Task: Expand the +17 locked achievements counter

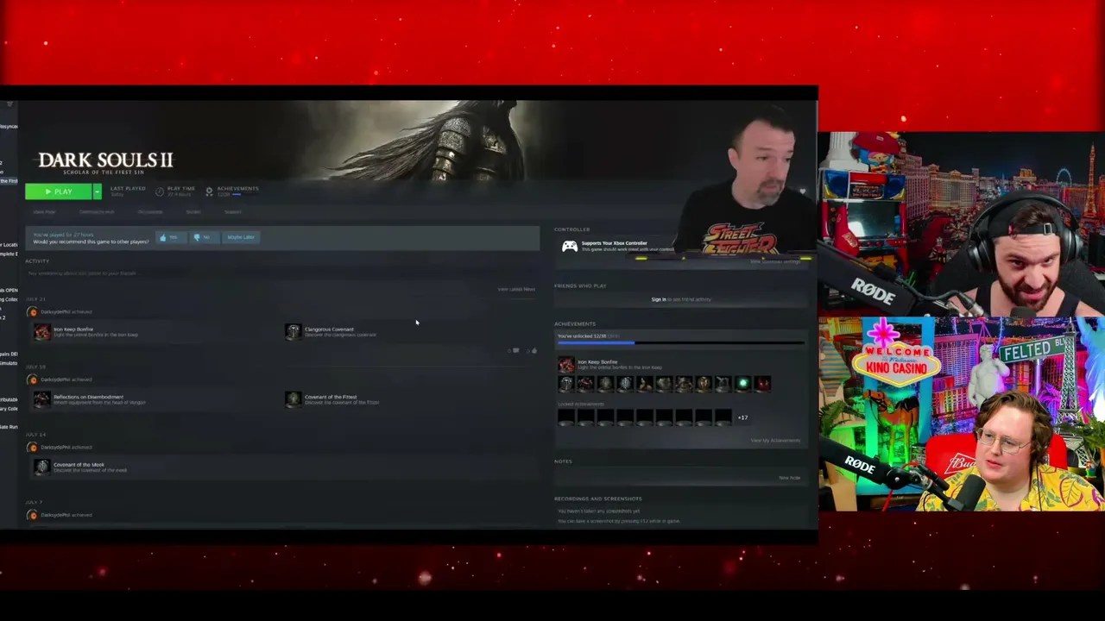Action: [x=742, y=417]
